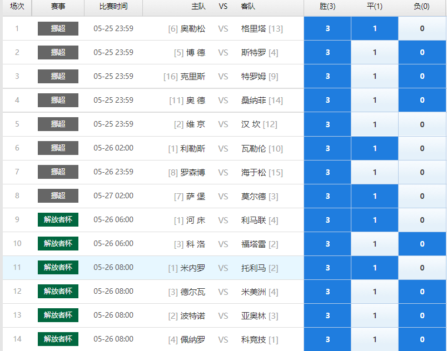This screenshot has height=351, width=447.
Task: Toggle loss (0) for match 13 波特诺 vs 亚奥林
Action: point(422,315)
